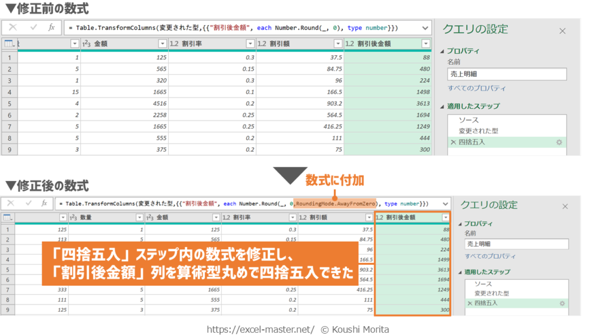Click the 1.2 type icon of 割引後金額 in 修正前 table

[x=349, y=43]
